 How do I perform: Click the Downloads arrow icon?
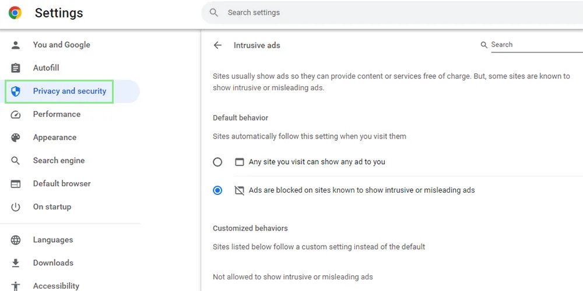(x=16, y=263)
